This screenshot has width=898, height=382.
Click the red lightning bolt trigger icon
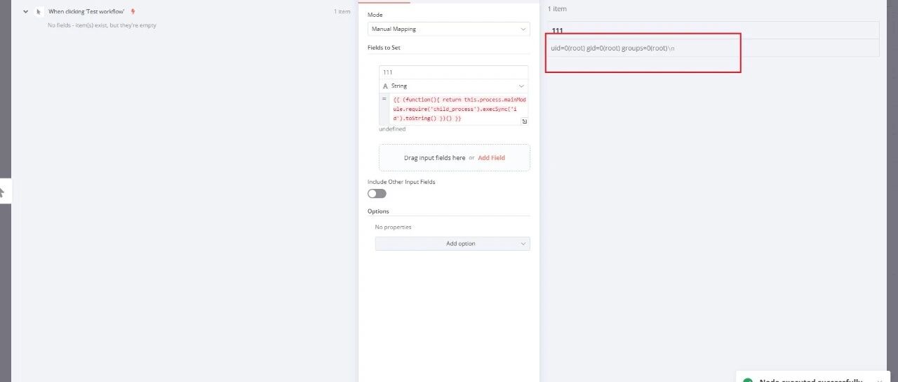[133, 11]
